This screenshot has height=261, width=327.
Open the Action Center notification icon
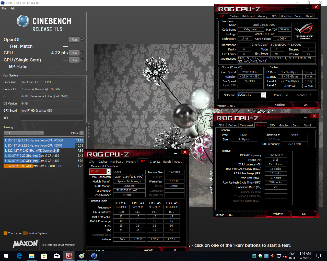319,256
